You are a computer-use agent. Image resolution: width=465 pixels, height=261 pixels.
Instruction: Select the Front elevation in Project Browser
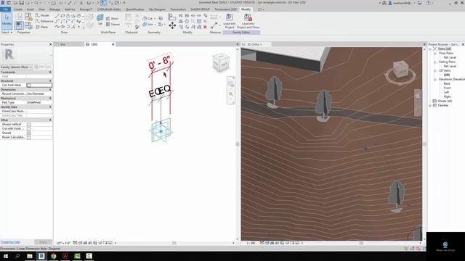(448, 88)
